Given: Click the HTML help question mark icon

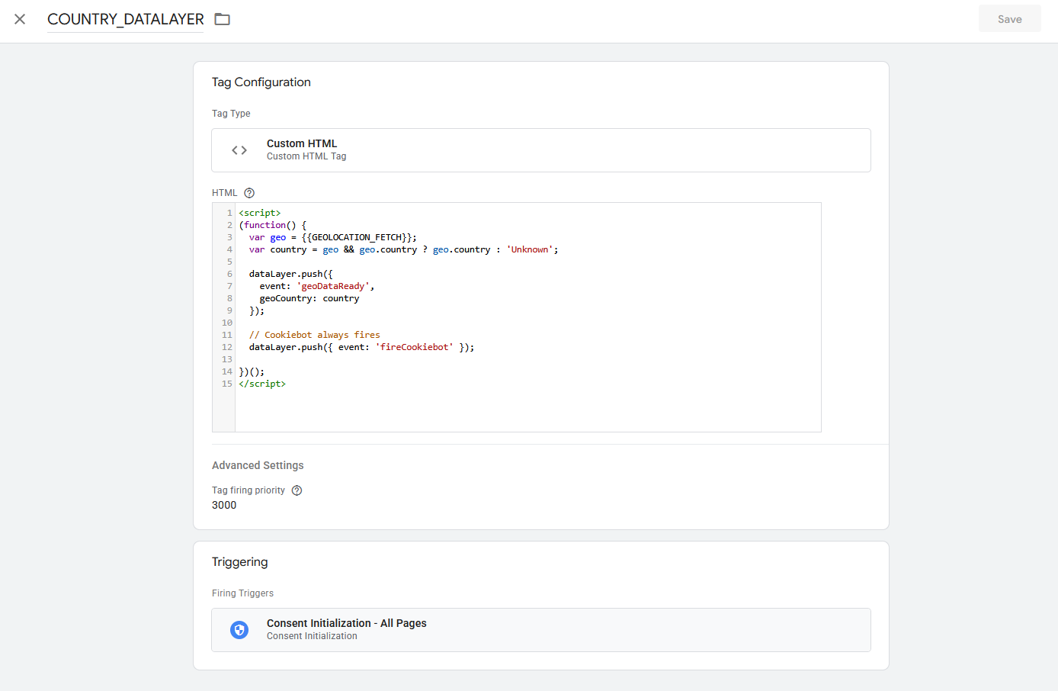Looking at the screenshot, I should coord(249,193).
